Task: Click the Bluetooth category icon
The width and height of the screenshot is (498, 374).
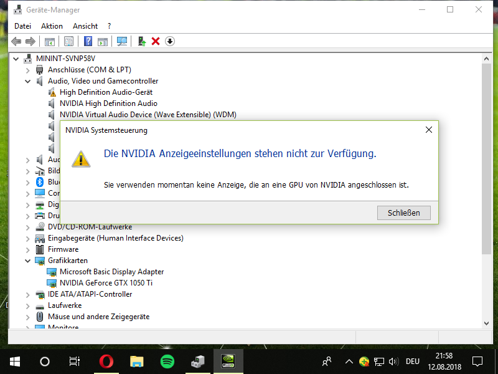Action: [x=40, y=182]
